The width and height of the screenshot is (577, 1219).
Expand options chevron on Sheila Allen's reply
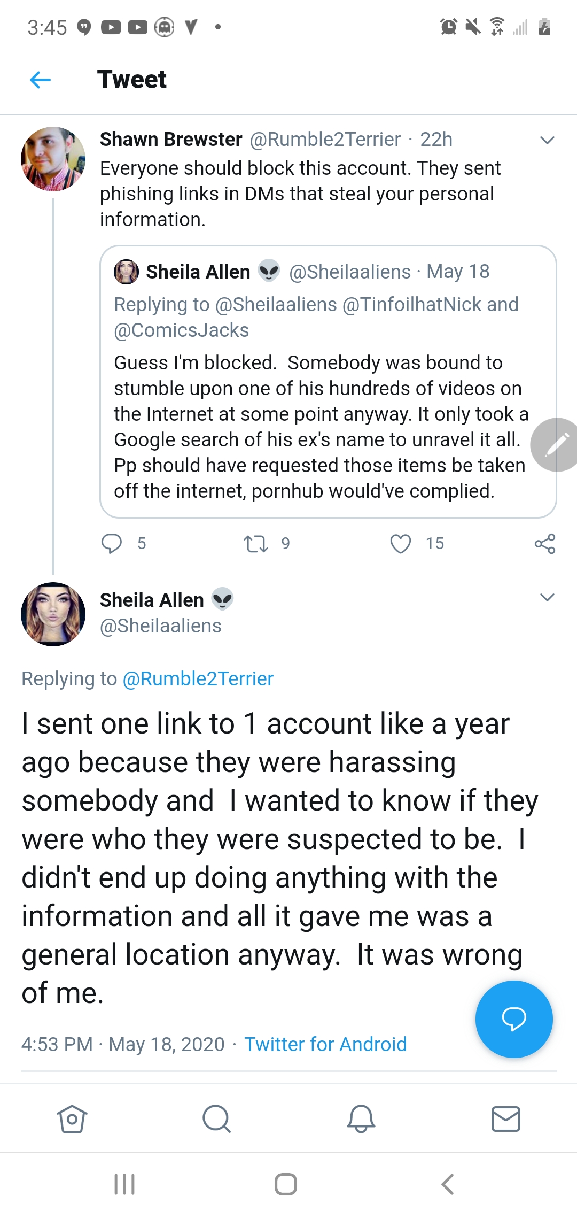(547, 597)
